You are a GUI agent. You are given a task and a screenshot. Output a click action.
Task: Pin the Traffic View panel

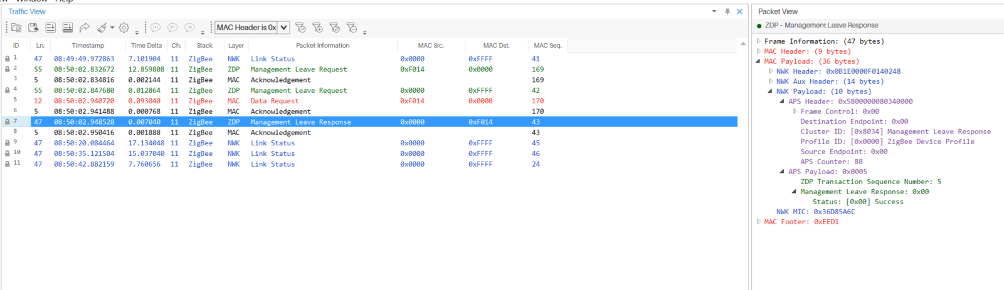click(x=727, y=11)
